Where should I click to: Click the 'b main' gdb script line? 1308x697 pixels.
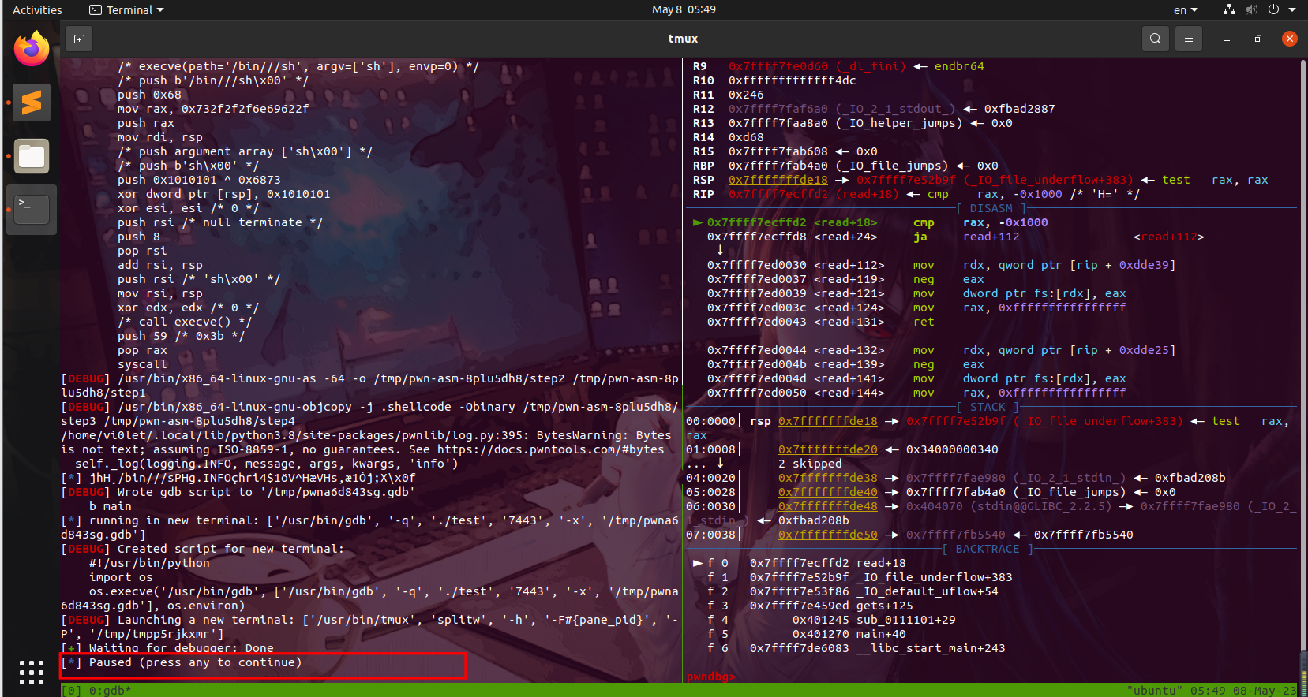point(111,506)
